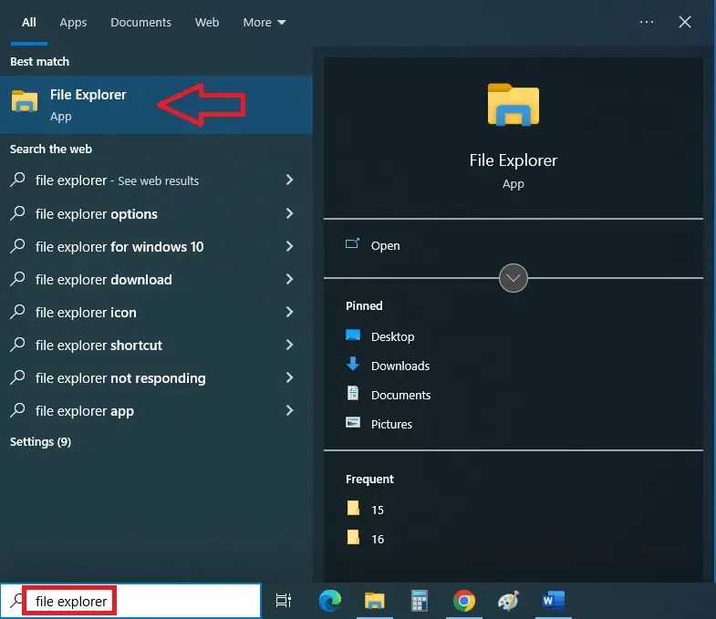Image resolution: width=716 pixels, height=619 pixels.
Task: Open the File Explorer best match result
Action: pos(156,105)
